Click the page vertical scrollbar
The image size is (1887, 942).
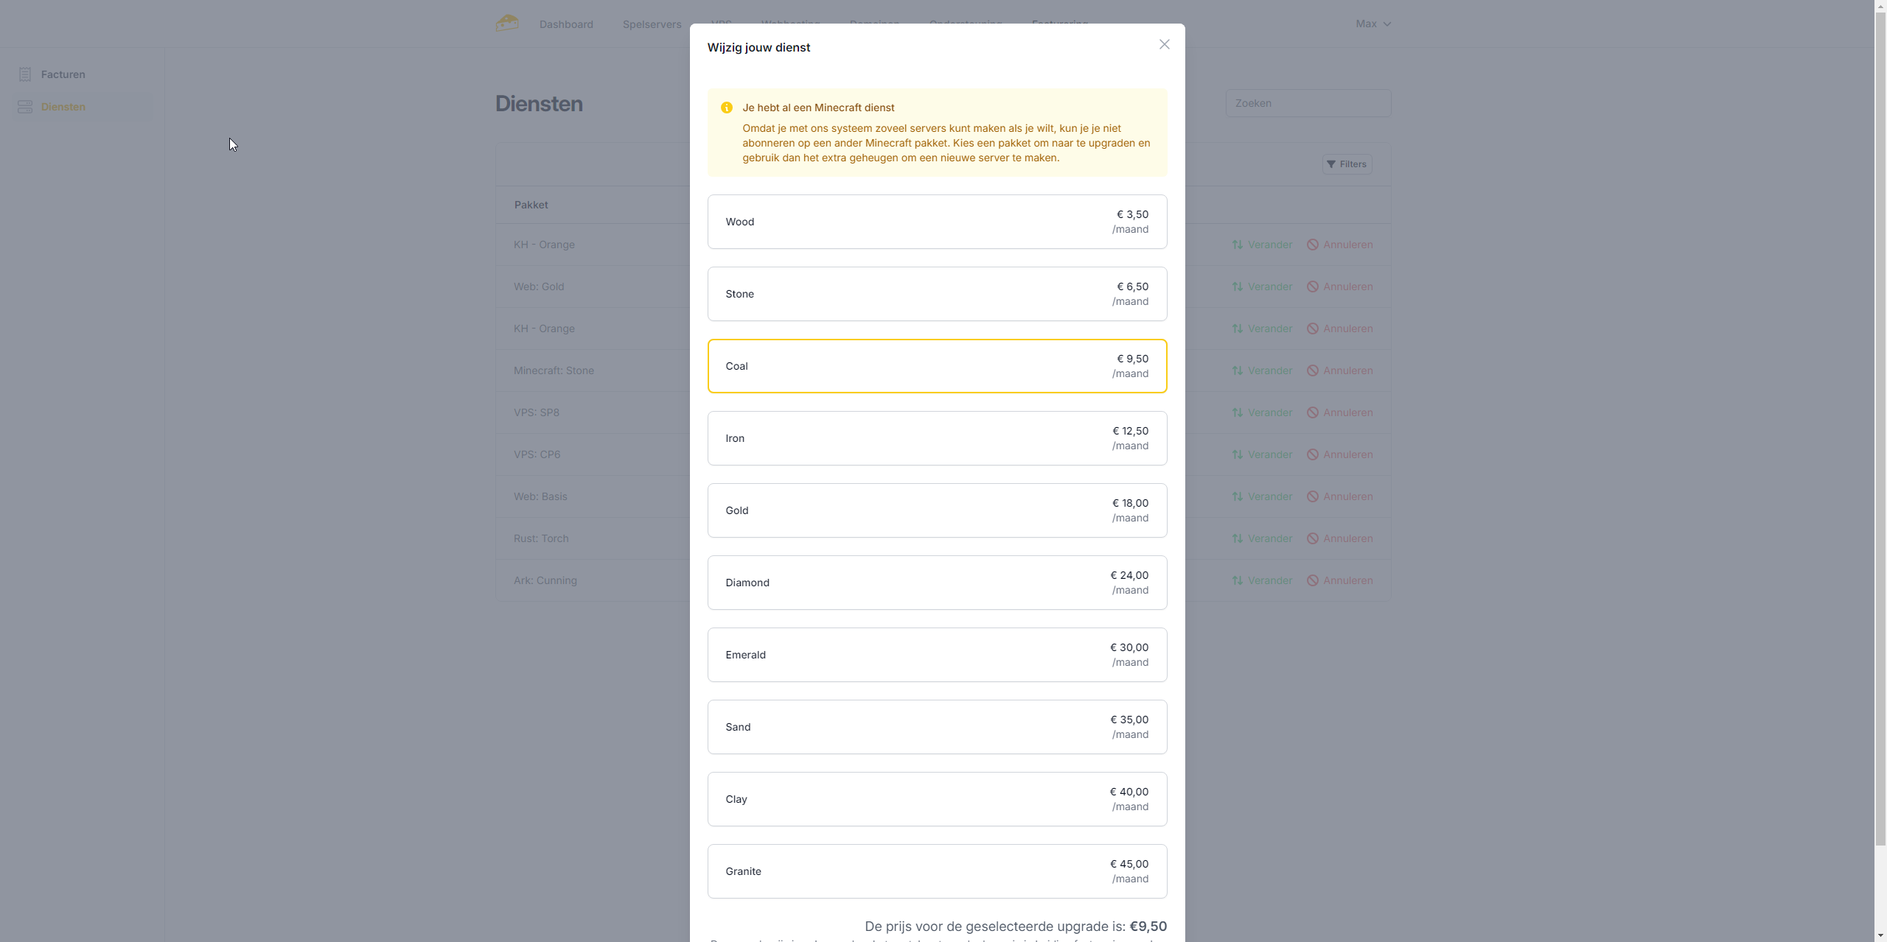pos(1880,442)
